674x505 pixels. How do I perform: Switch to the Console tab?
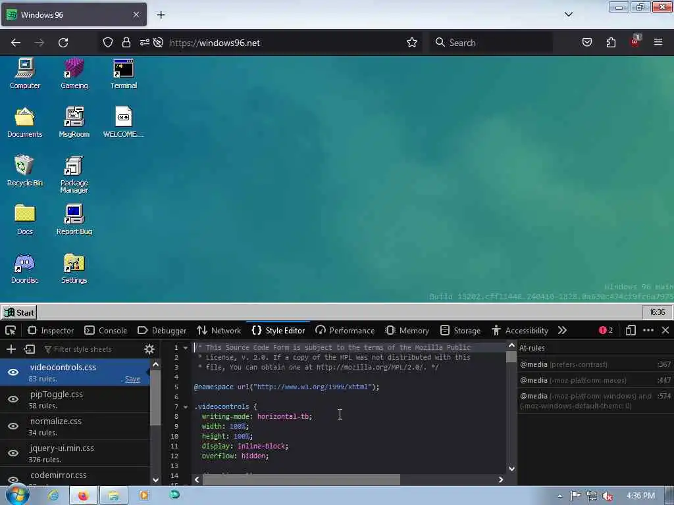point(106,330)
